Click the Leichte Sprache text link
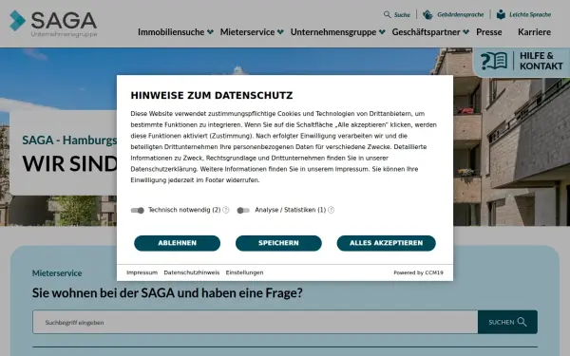This screenshot has height=356, width=570. (530, 14)
